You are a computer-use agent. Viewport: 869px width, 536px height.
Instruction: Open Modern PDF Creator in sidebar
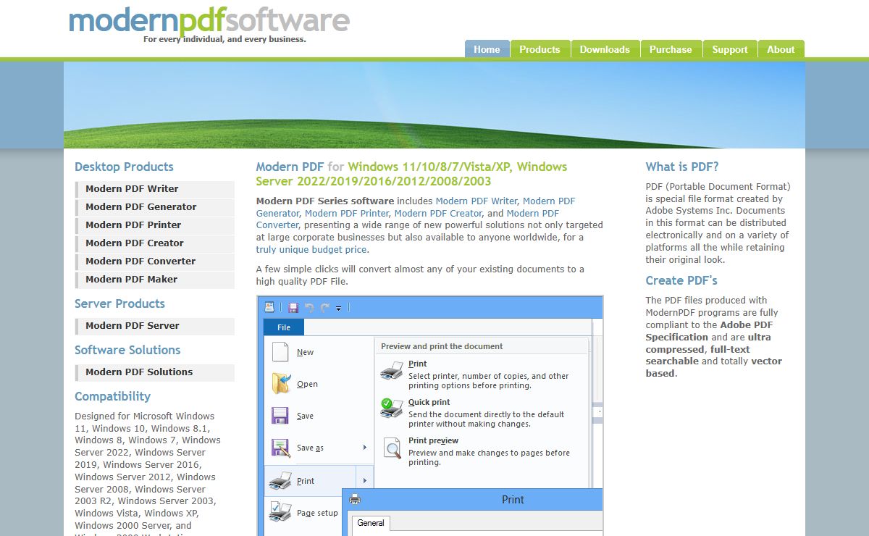tap(154, 243)
